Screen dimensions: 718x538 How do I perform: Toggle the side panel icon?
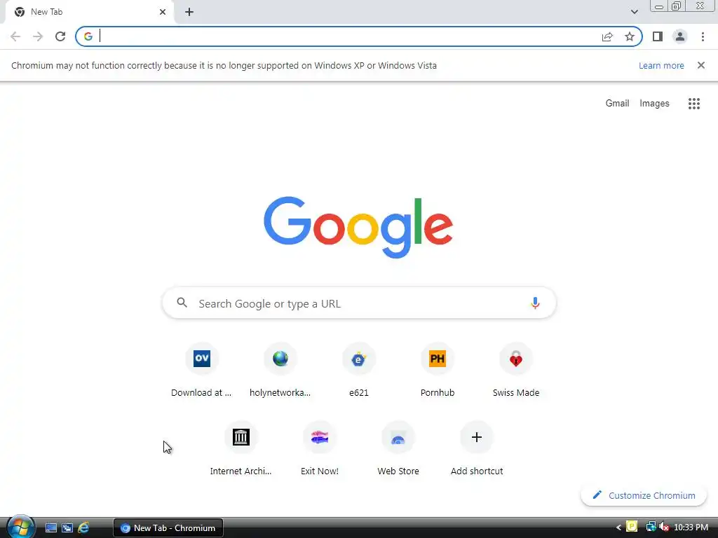coord(658,36)
